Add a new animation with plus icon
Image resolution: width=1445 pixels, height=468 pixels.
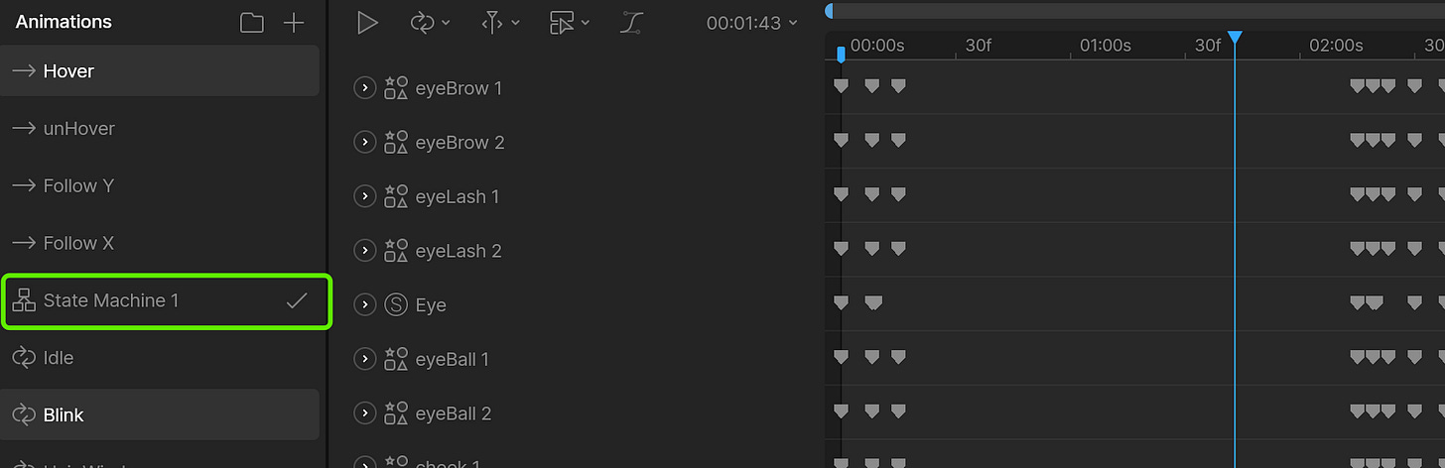click(x=294, y=23)
